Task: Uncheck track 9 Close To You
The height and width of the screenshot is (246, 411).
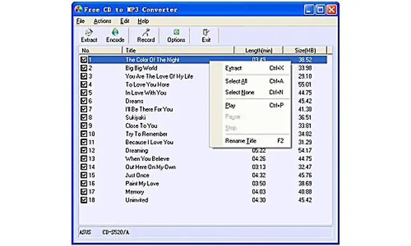Action: pyautogui.click(x=84, y=126)
